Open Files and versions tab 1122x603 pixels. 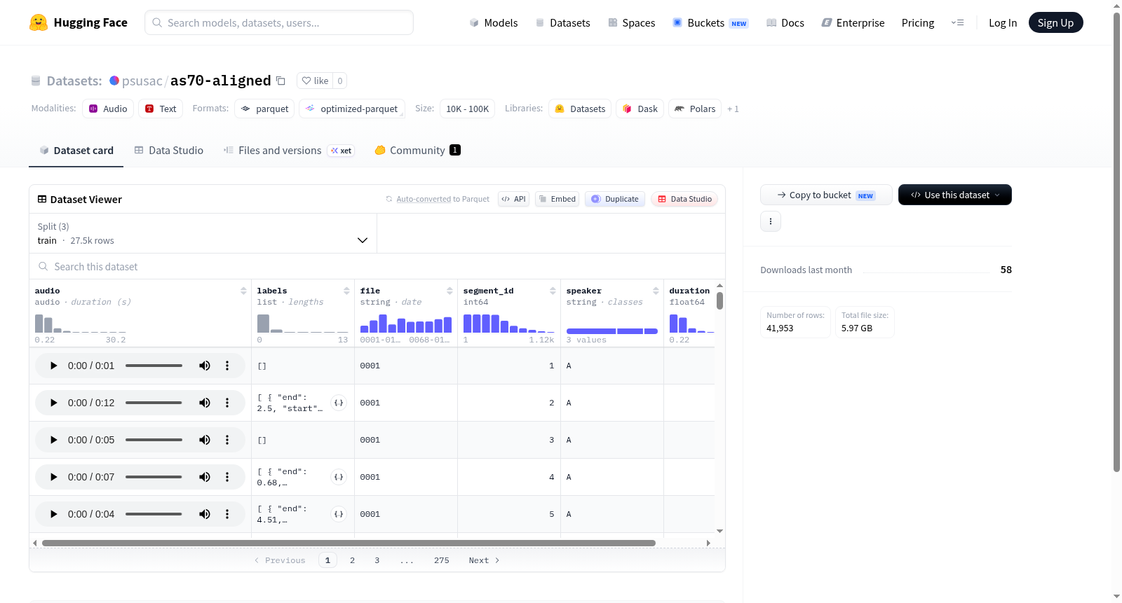click(x=289, y=151)
